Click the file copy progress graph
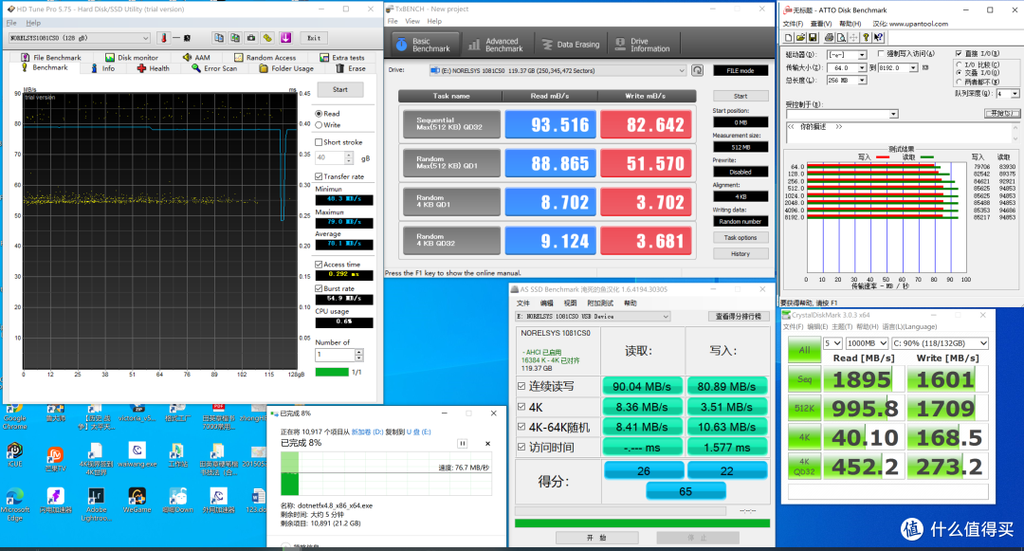 point(385,473)
